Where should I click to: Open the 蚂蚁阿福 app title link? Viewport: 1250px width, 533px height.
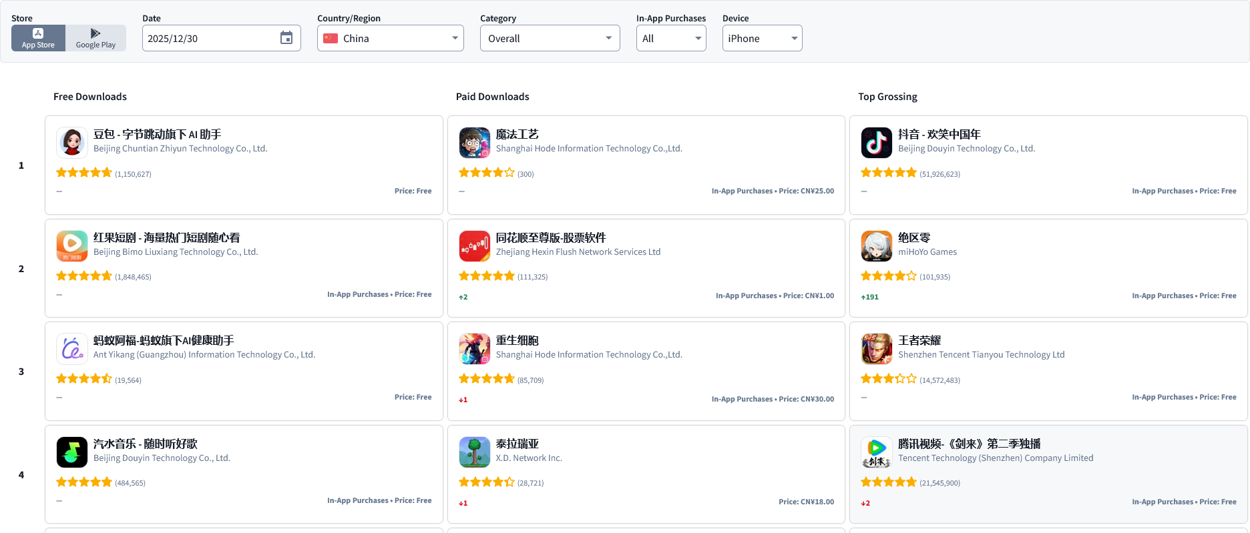164,341
